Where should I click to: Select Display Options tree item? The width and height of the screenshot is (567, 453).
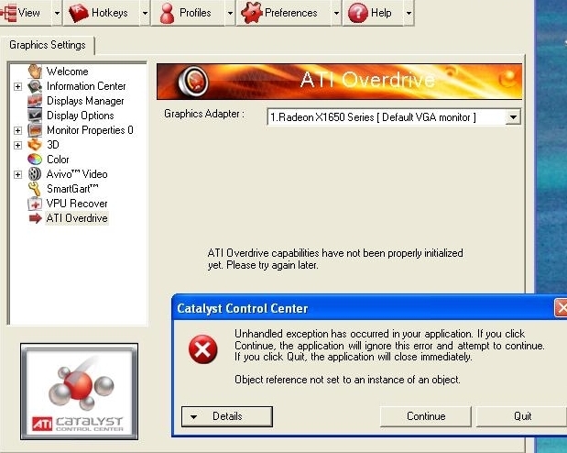tap(81, 116)
